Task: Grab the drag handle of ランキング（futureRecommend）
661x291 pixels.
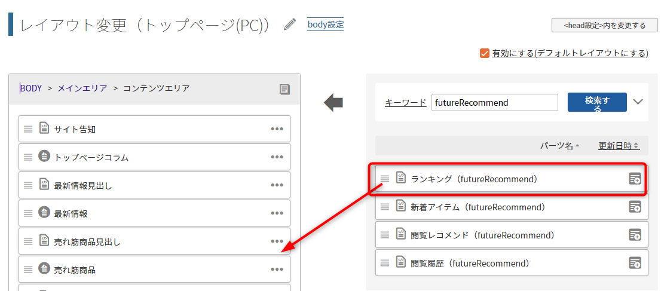Action: coord(385,179)
